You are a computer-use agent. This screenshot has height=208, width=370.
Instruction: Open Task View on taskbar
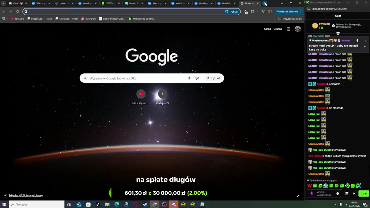(x=69, y=204)
